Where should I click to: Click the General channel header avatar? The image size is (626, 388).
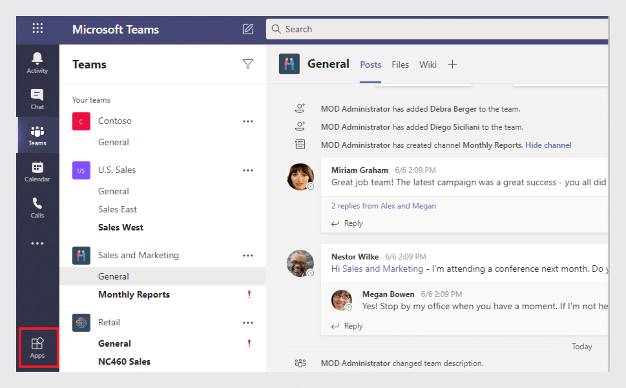289,64
